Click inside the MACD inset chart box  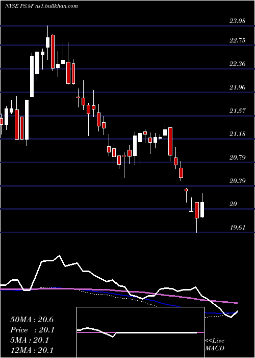point(140,332)
